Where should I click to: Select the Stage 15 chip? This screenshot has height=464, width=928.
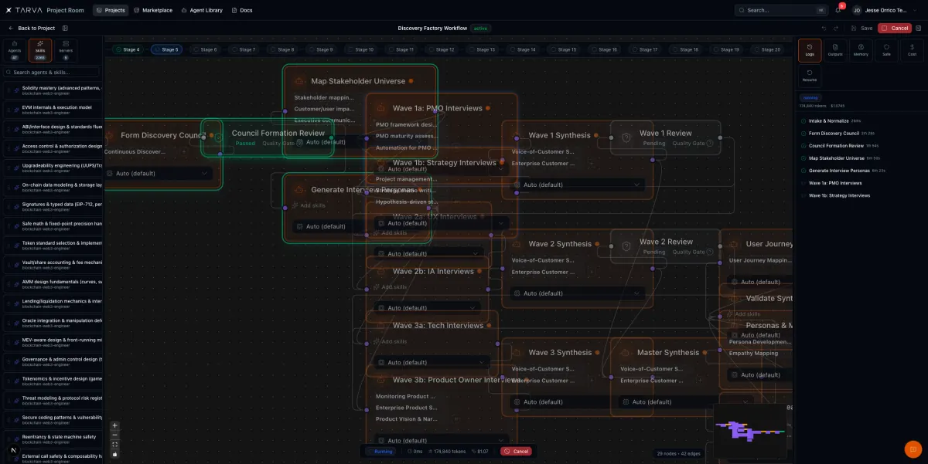click(564, 49)
